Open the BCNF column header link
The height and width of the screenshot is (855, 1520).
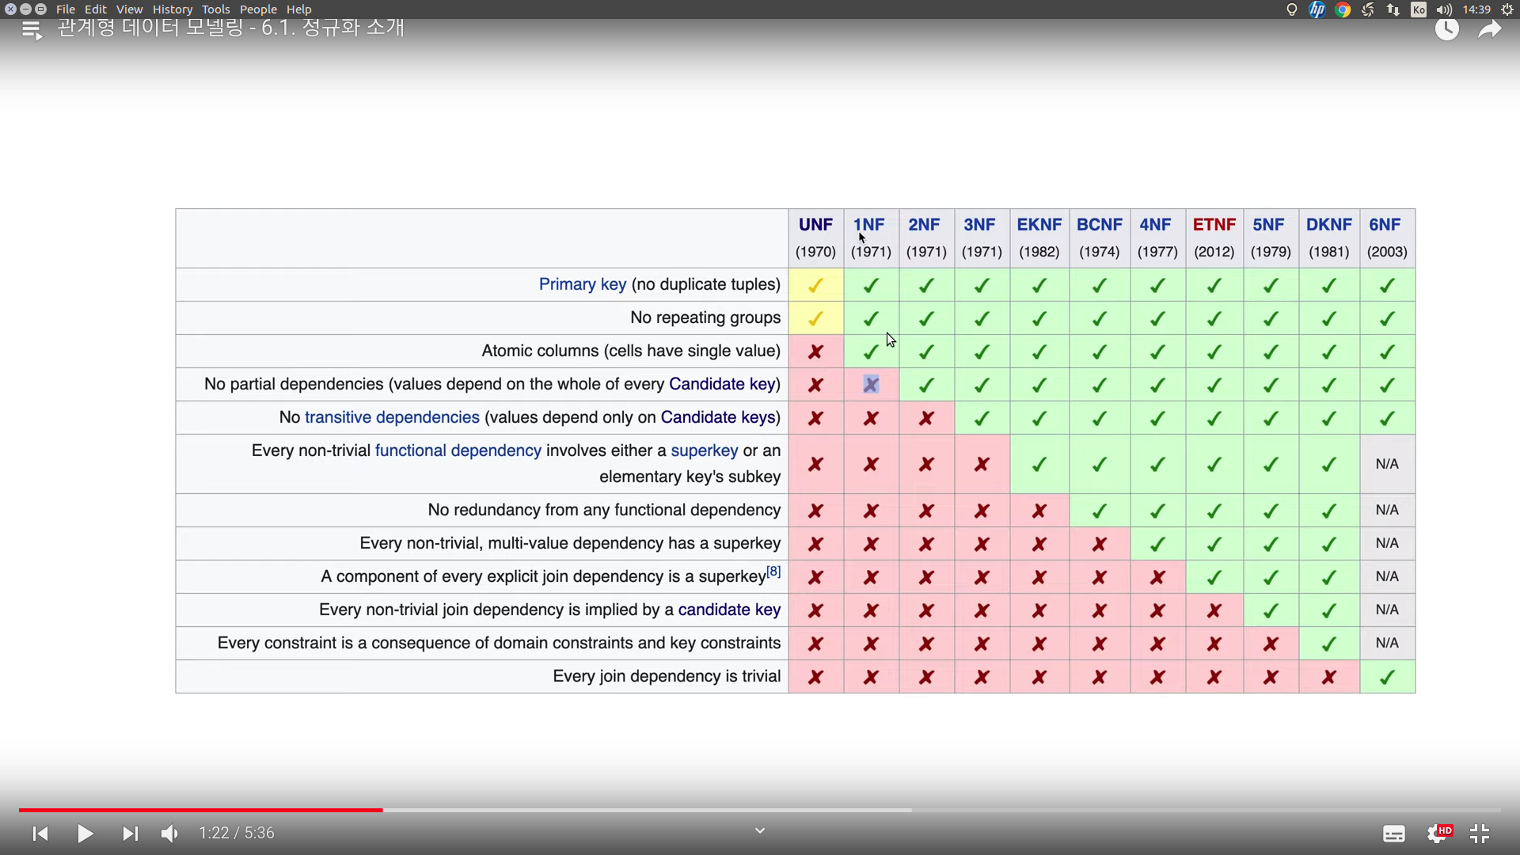click(x=1100, y=225)
